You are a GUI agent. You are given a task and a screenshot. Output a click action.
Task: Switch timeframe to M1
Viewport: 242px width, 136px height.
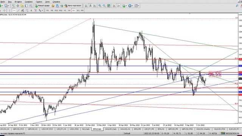[48, 11]
